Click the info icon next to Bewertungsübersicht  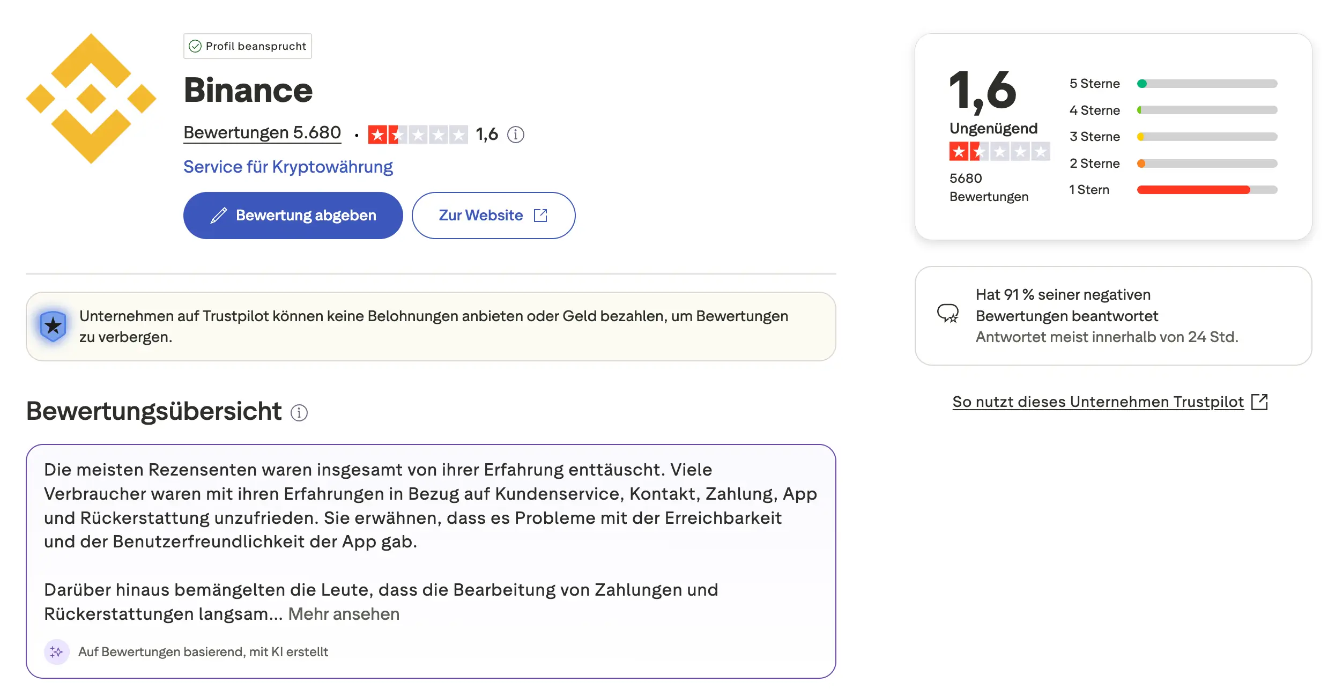coord(299,413)
